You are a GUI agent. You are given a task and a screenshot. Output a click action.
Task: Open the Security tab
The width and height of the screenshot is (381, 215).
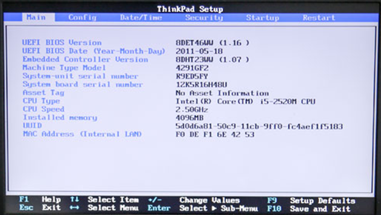(x=204, y=18)
